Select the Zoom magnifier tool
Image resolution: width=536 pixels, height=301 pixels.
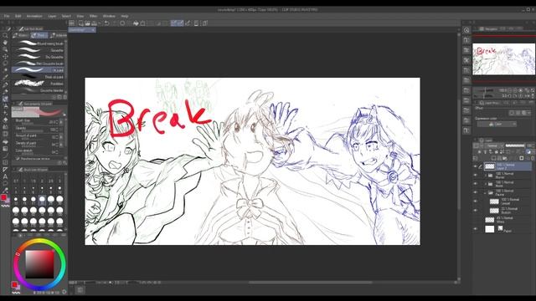coord(5,35)
